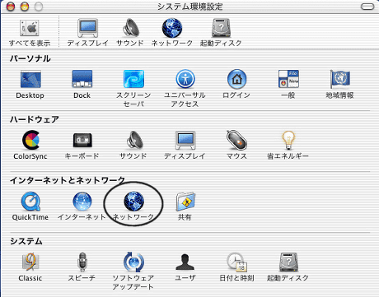Open ソフトウェアアップデート preferences
Image resolution: width=379 pixels, height=297 pixels.
click(133, 262)
